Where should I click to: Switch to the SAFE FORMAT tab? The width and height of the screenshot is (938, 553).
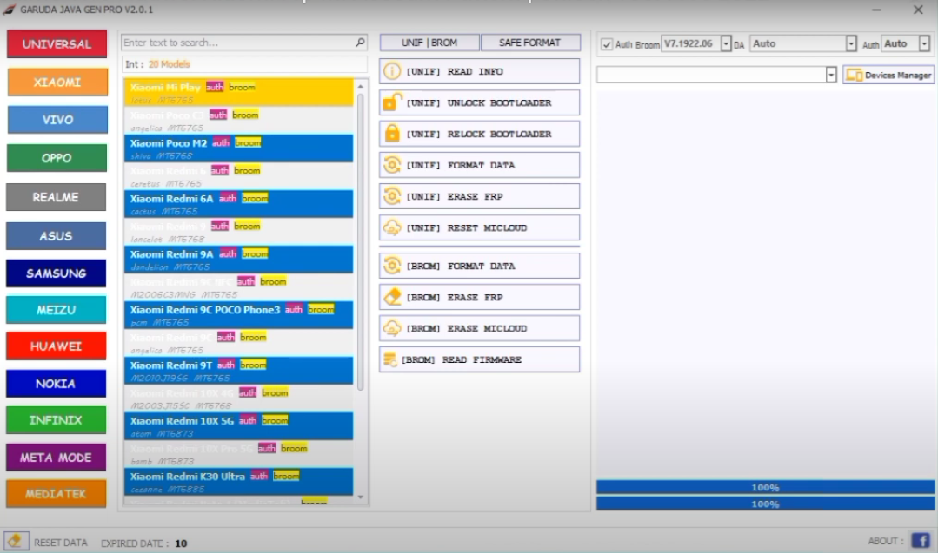[x=530, y=43]
